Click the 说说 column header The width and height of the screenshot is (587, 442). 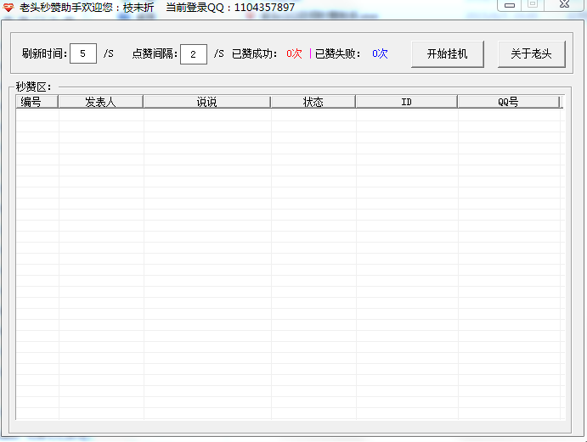coord(207,102)
